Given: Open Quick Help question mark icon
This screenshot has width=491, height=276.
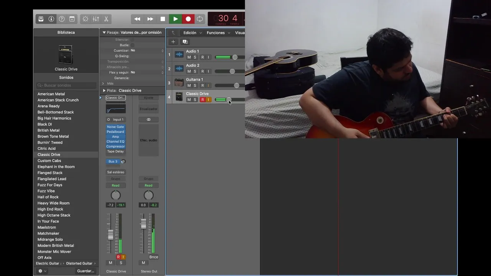Looking at the screenshot, I should pos(61,19).
